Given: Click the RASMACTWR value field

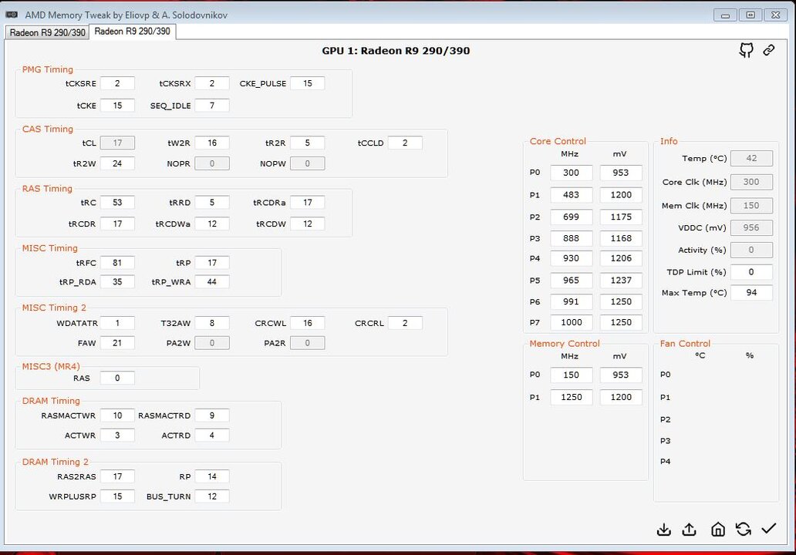Looking at the screenshot, I should click(117, 415).
